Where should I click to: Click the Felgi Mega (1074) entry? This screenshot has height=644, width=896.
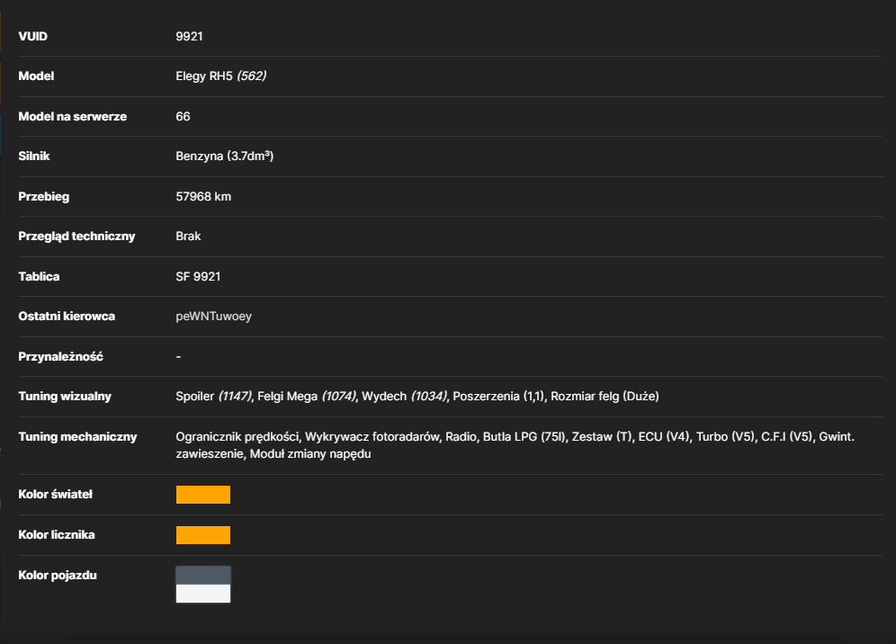coord(307,397)
